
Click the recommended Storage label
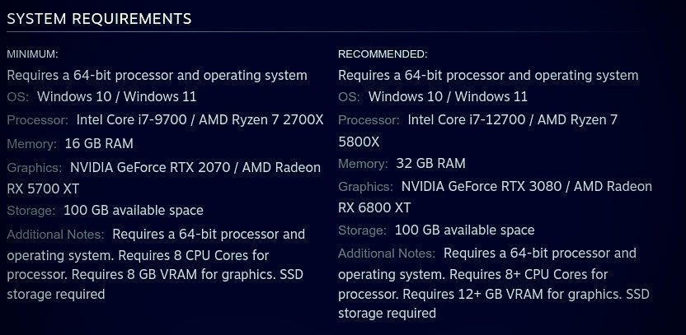[x=362, y=230]
